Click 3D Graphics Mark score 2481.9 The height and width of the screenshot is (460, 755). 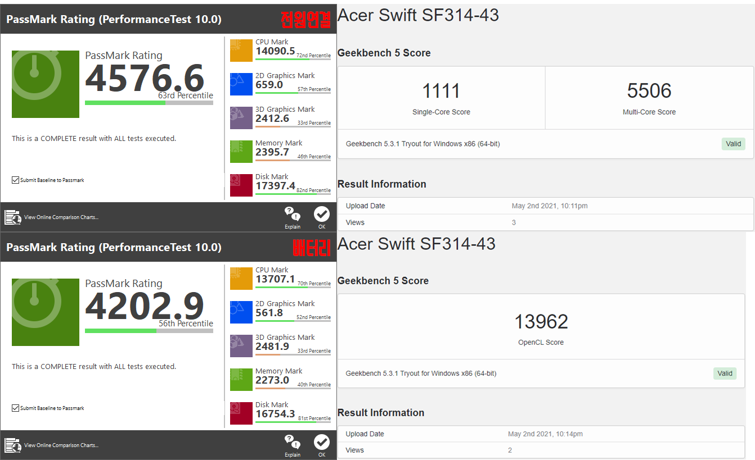point(272,347)
